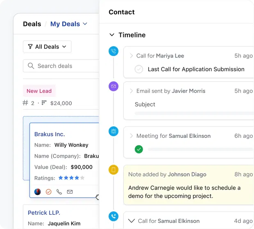Click the blue meeting icon for Samual Elkinson
This screenshot has width=254, height=229.
coord(113,131)
